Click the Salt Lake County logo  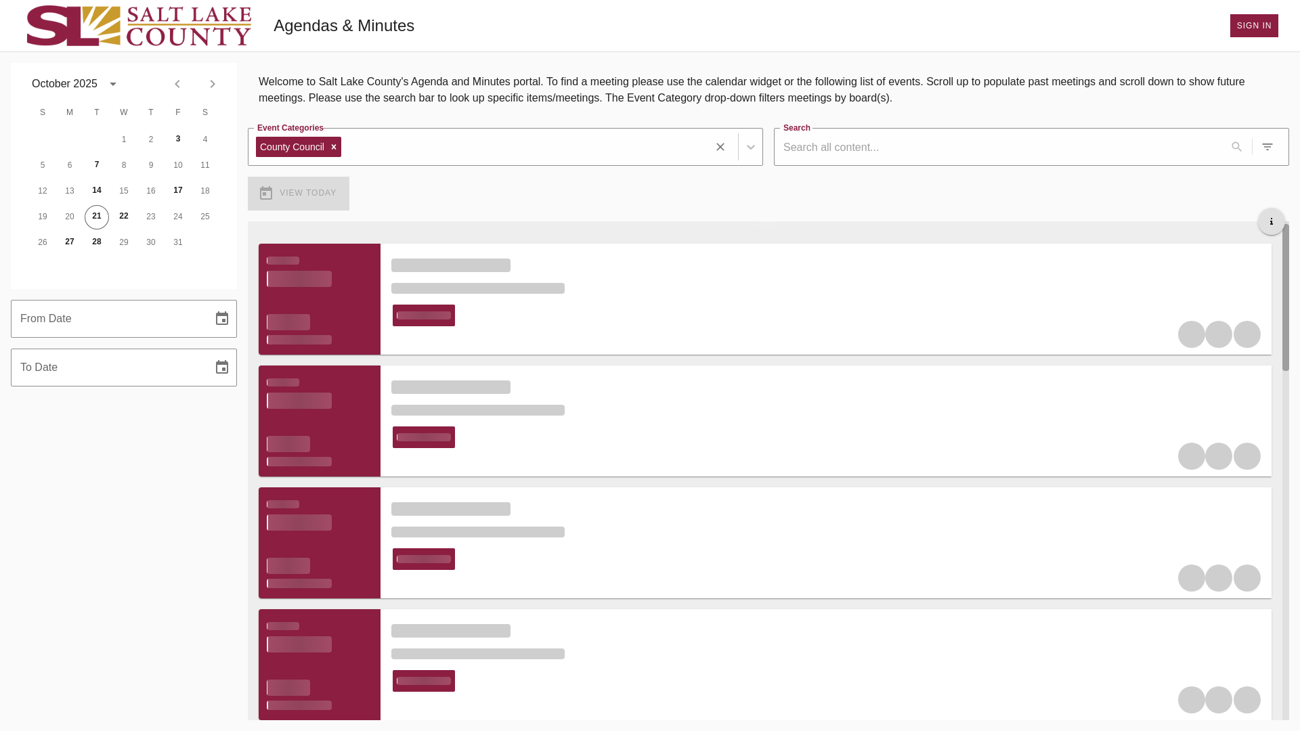[139, 26]
